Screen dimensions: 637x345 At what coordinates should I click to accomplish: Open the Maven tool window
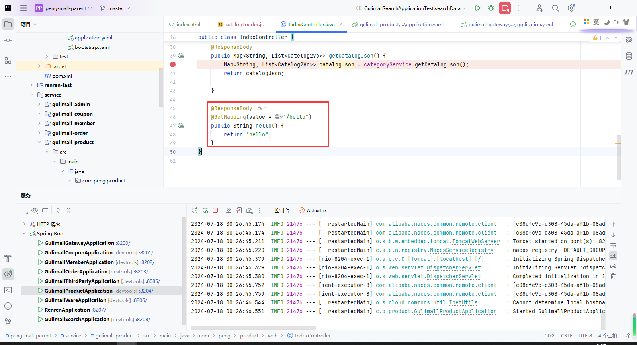(x=629, y=72)
